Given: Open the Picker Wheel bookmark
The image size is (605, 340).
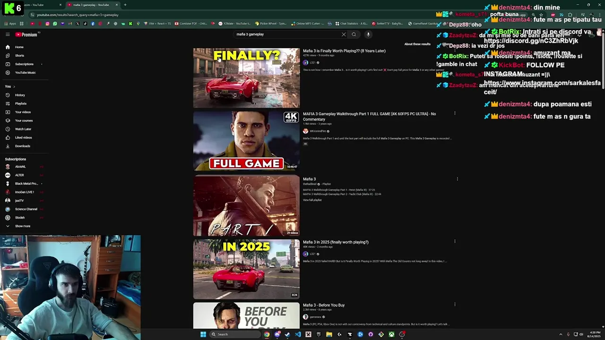Looking at the screenshot, I should (x=271, y=24).
